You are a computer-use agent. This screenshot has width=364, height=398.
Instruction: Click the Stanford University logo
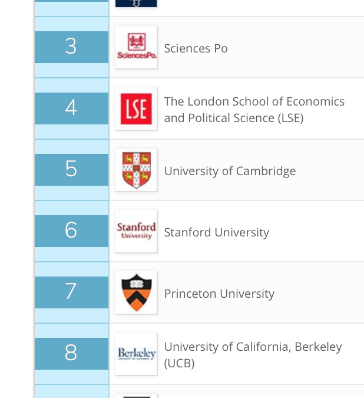point(136,231)
